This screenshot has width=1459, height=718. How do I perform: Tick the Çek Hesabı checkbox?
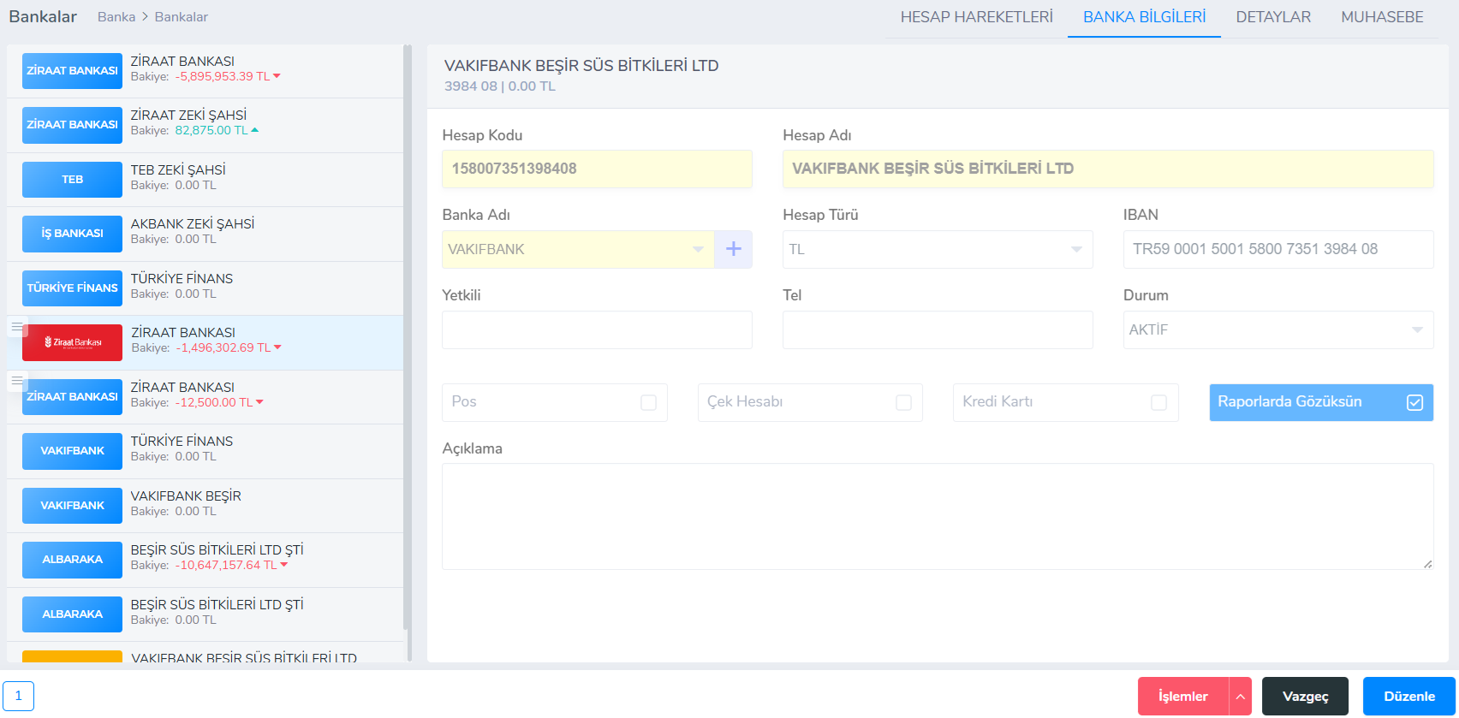point(903,402)
